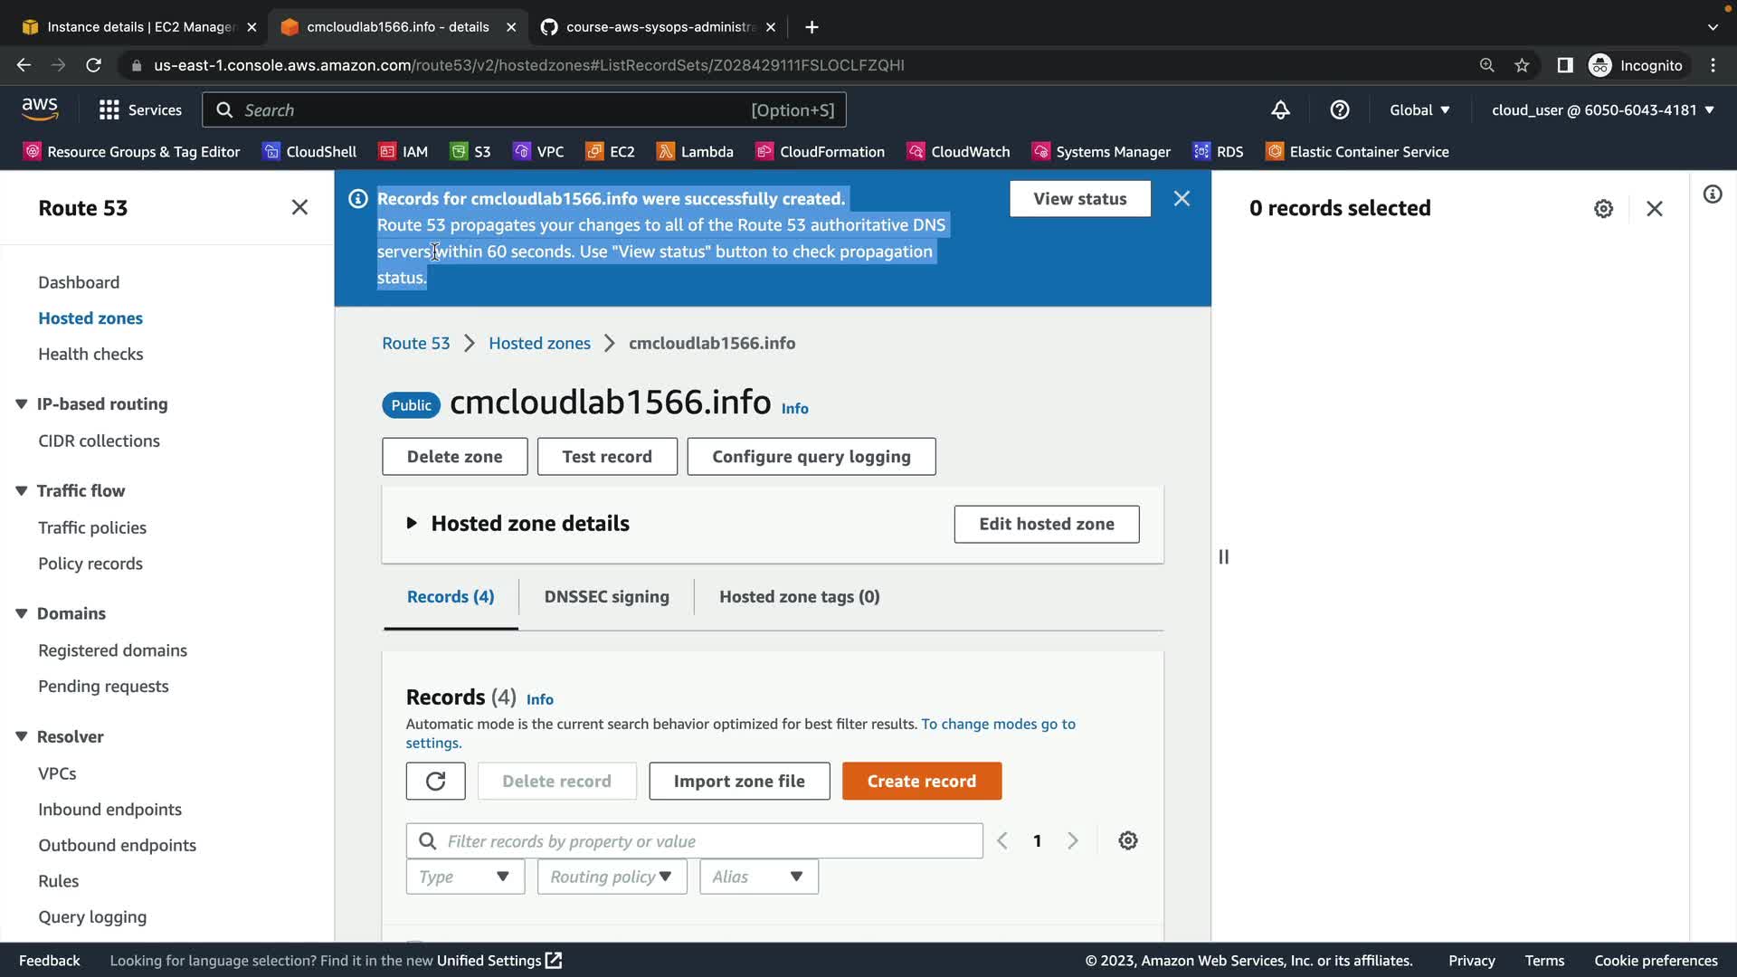Open the AWS help question mark icon

pos(1340,110)
